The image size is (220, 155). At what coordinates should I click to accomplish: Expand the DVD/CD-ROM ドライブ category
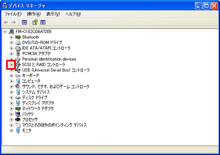tap(12, 43)
